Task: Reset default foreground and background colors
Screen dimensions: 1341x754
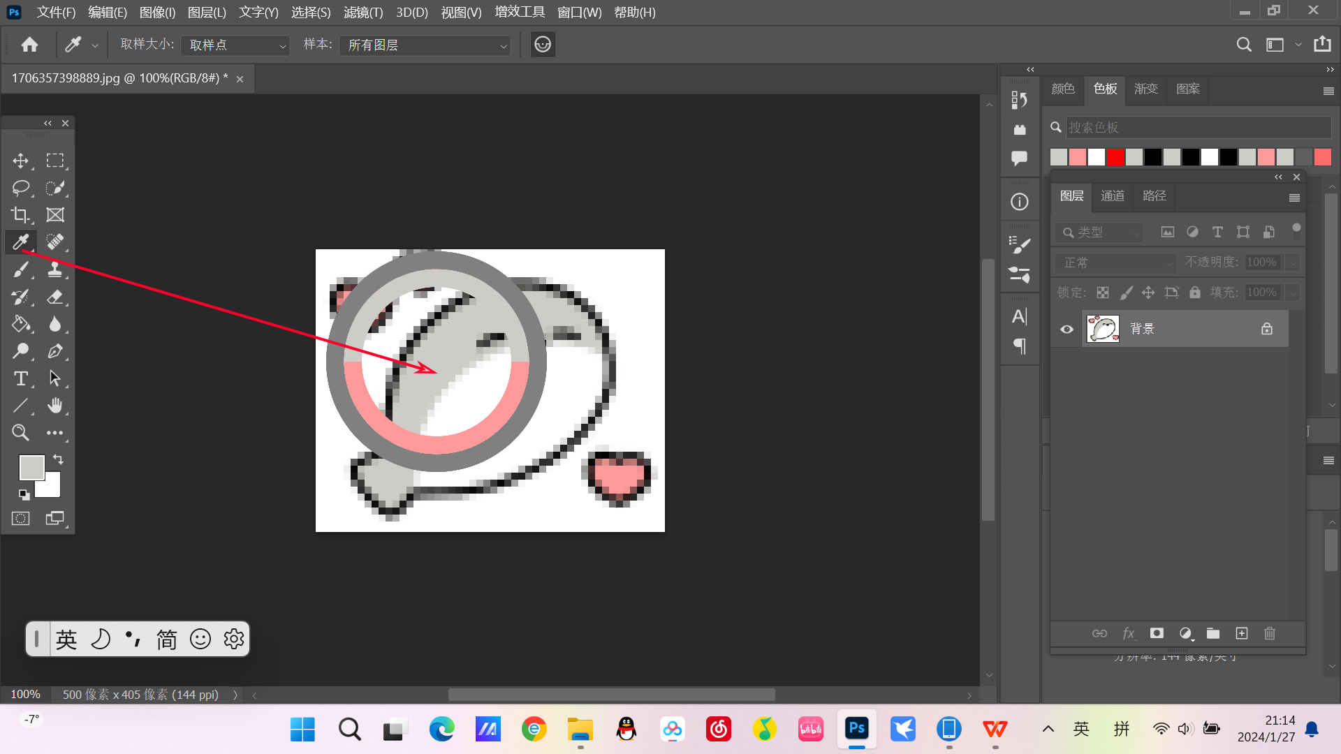Action: pyautogui.click(x=24, y=495)
